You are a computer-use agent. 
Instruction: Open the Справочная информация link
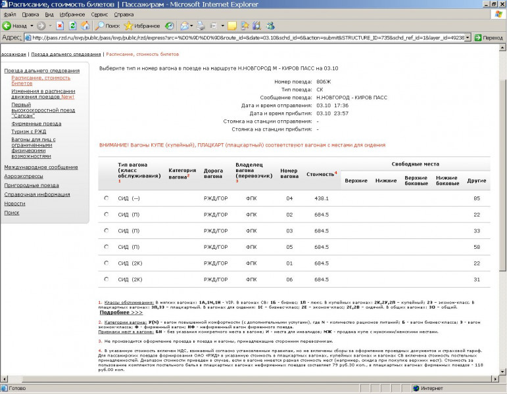pyautogui.click(x=37, y=194)
